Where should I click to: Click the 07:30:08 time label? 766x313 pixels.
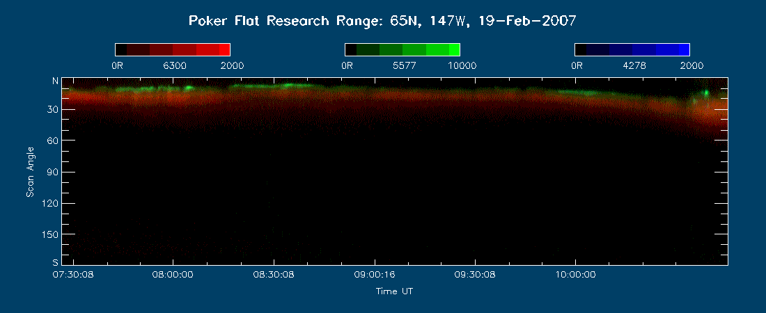tap(73, 275)
